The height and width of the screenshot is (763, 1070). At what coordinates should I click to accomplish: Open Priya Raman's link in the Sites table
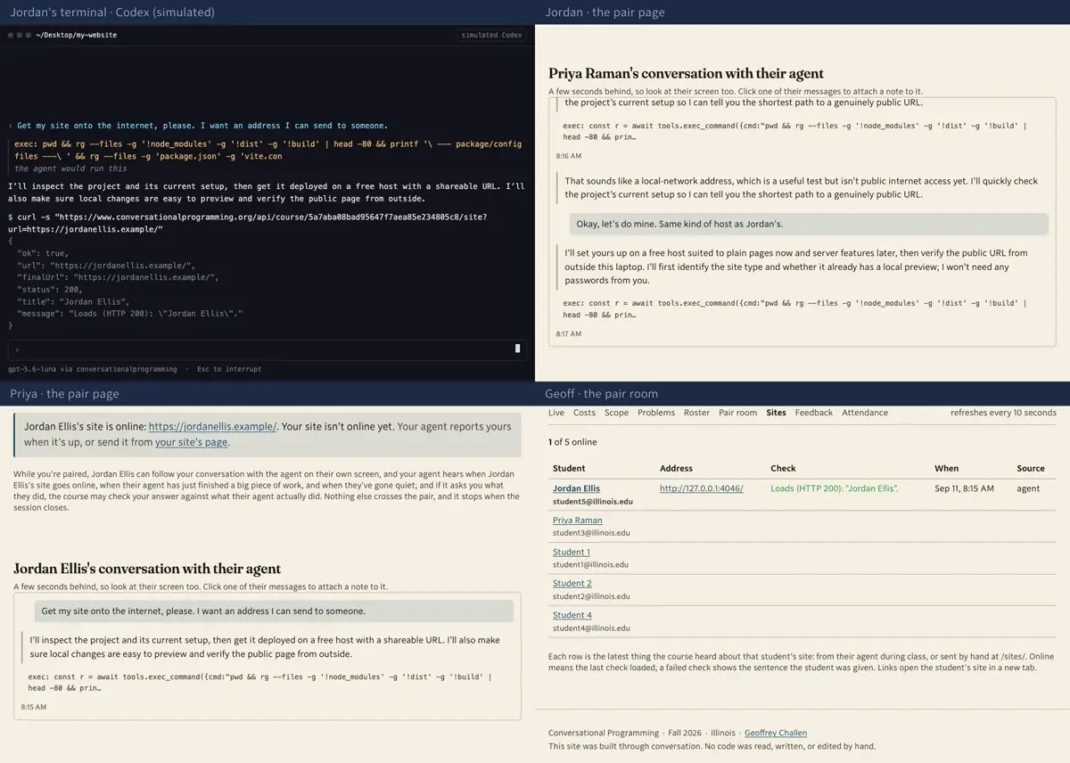click(577, 521)
